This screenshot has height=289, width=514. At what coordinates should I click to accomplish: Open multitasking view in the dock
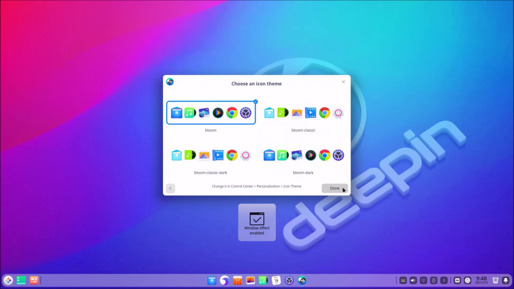tap(34, 280)
